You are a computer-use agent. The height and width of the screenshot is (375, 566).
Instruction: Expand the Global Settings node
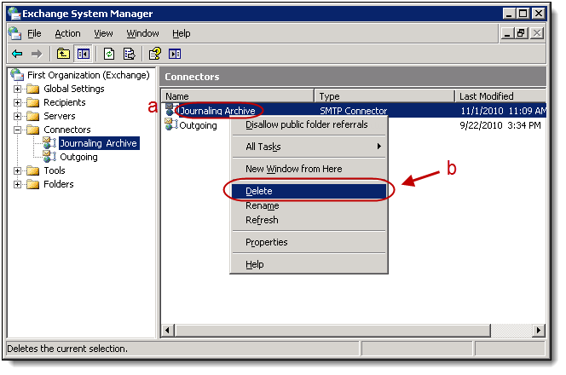point(17,89)
